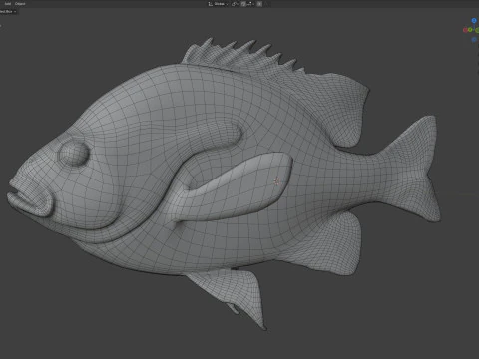Click the transform orientation axes icon
The height and width of the screenshot is (359, 479).
pos(211,4)
